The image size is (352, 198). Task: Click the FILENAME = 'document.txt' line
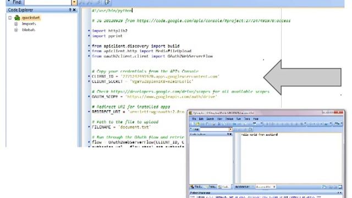(121, 127)
